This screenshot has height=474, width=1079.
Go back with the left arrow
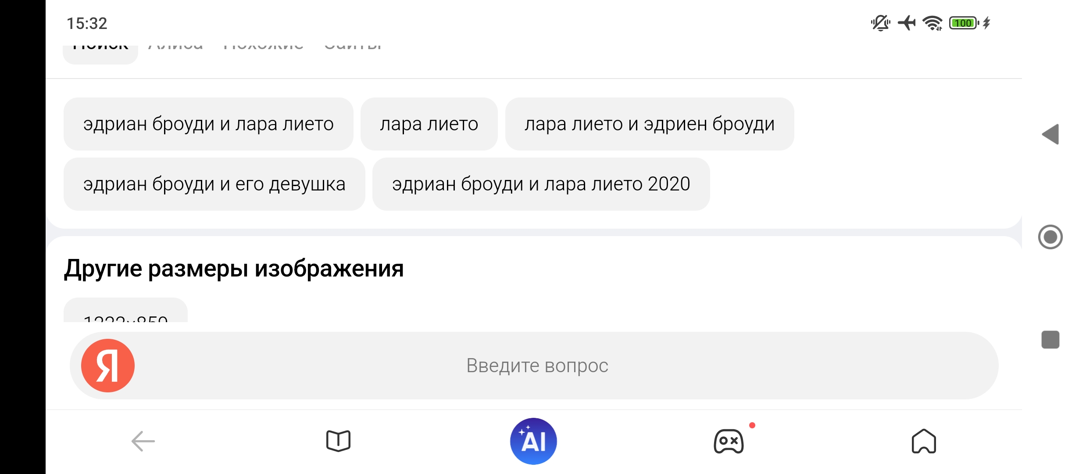coord(143,441)
